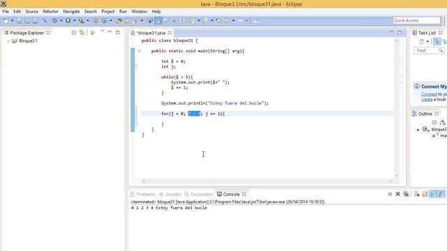The width and height of the screenshot is (447, 251).
Task: Click the Next Annotation icon
Action: pyautogui.click(x=192, y=20)
